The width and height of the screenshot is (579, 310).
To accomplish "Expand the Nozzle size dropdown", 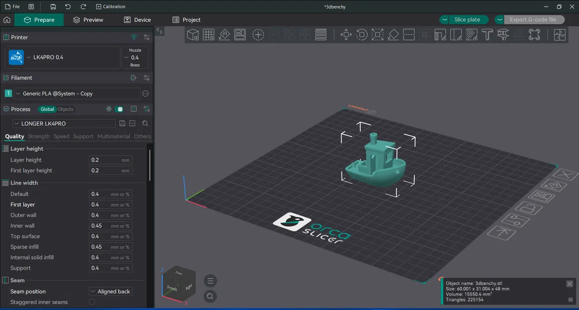I will point(128,57).
